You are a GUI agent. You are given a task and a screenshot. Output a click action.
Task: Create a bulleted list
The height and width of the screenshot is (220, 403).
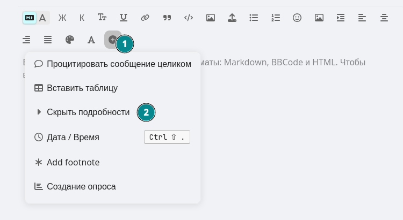pyautogui.click(x=254, y=18)
